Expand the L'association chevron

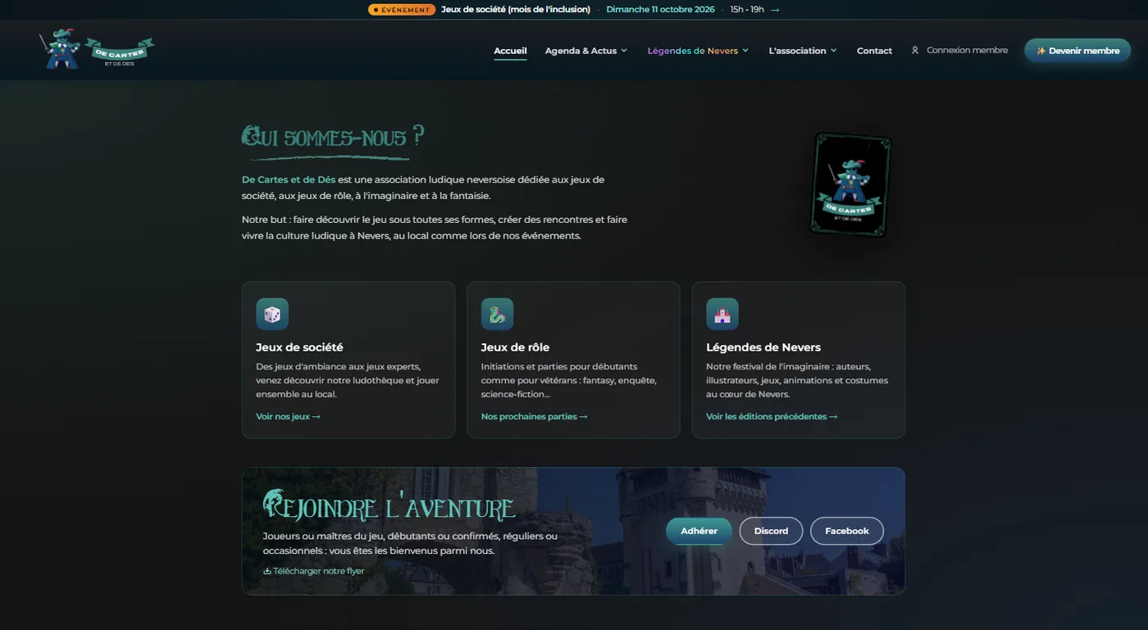pyautogui.click(x=834, y=50)
